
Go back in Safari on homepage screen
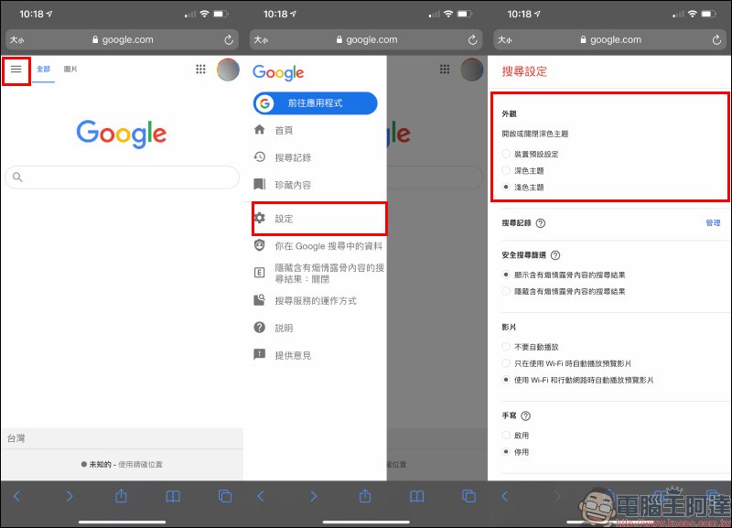(x=16, y=496)
